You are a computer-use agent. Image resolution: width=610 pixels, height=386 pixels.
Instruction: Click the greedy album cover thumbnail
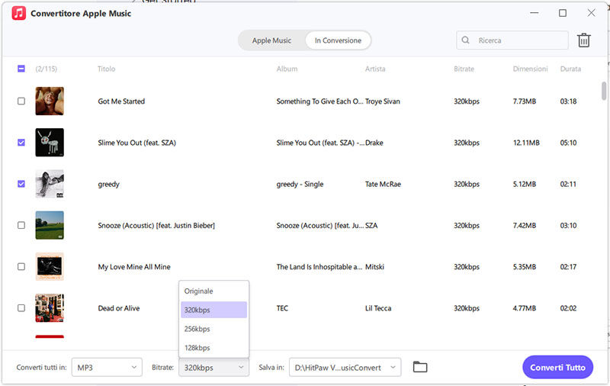(50, 184)
